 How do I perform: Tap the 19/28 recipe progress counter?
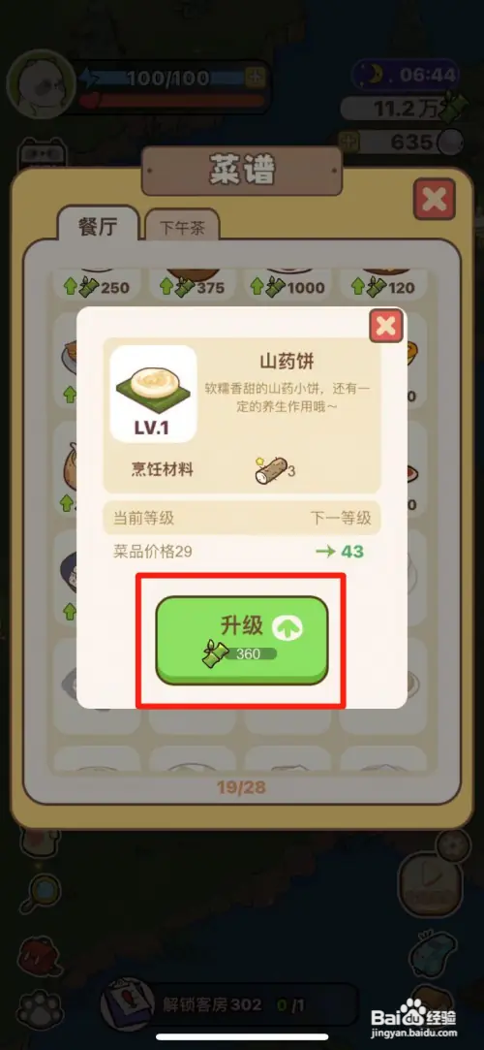241,787
